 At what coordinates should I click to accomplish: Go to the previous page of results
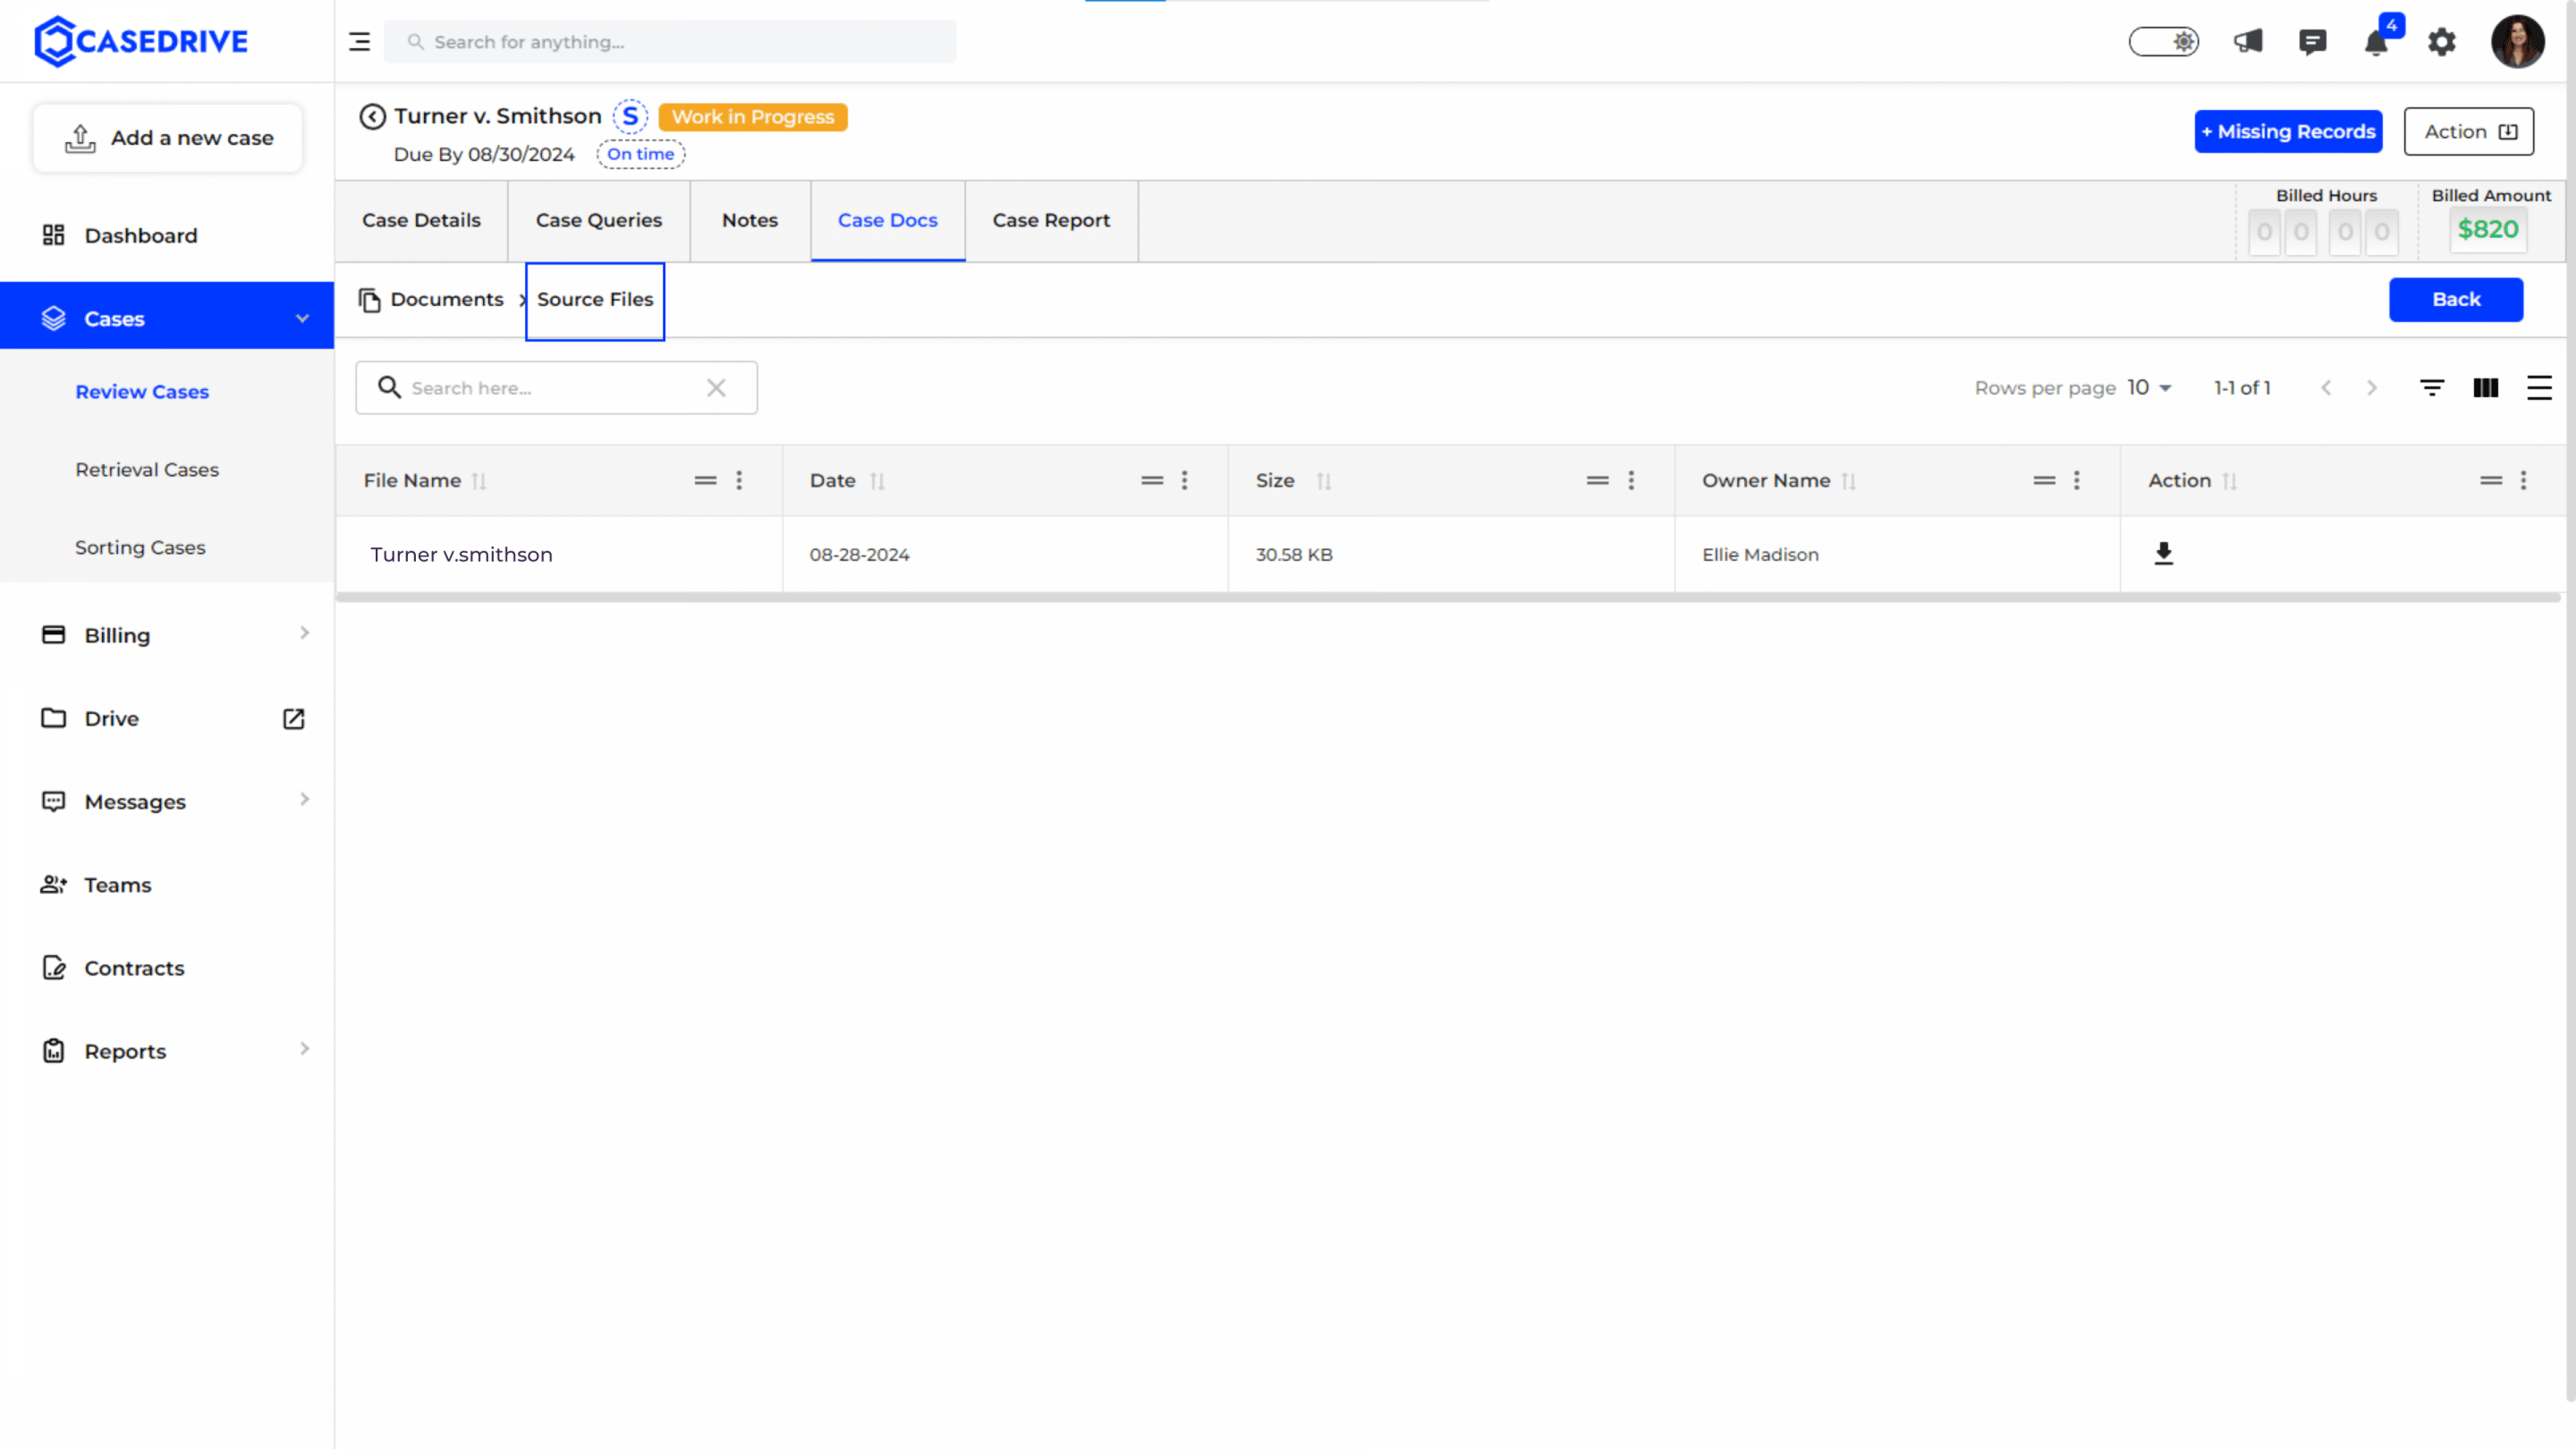point(2326,388)
